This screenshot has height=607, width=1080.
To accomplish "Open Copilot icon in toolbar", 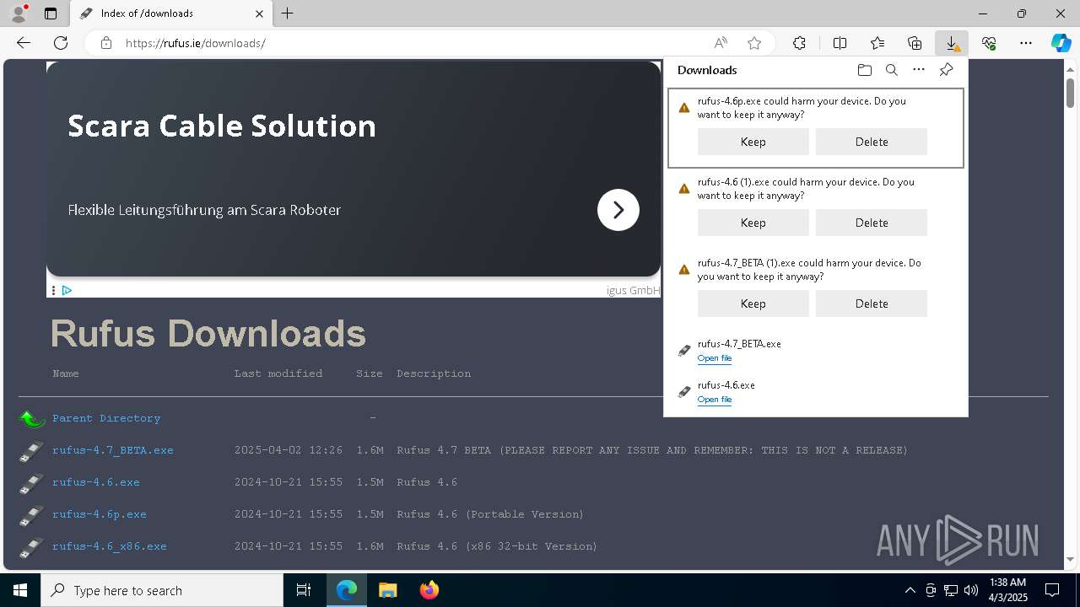I will 1061,43.
